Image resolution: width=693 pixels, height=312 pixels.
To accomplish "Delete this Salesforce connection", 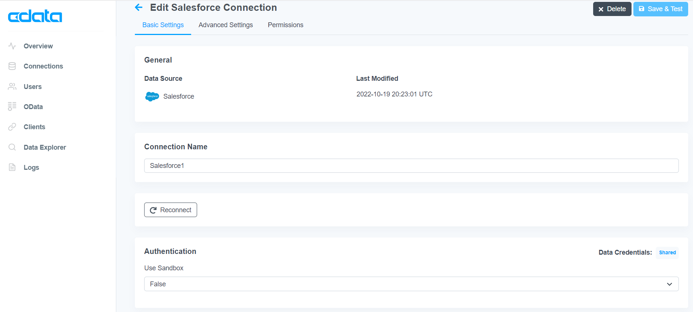I will pyautogui.click(x=612, y=9).
